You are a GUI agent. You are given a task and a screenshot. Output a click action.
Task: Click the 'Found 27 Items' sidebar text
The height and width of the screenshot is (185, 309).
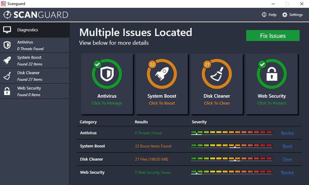coord(30,79)
